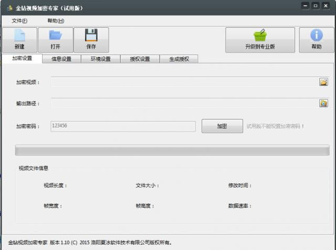The height and width of the screenshot is (250, 336).
Task: Click the encryption progress bar
Action: point(172,150)
